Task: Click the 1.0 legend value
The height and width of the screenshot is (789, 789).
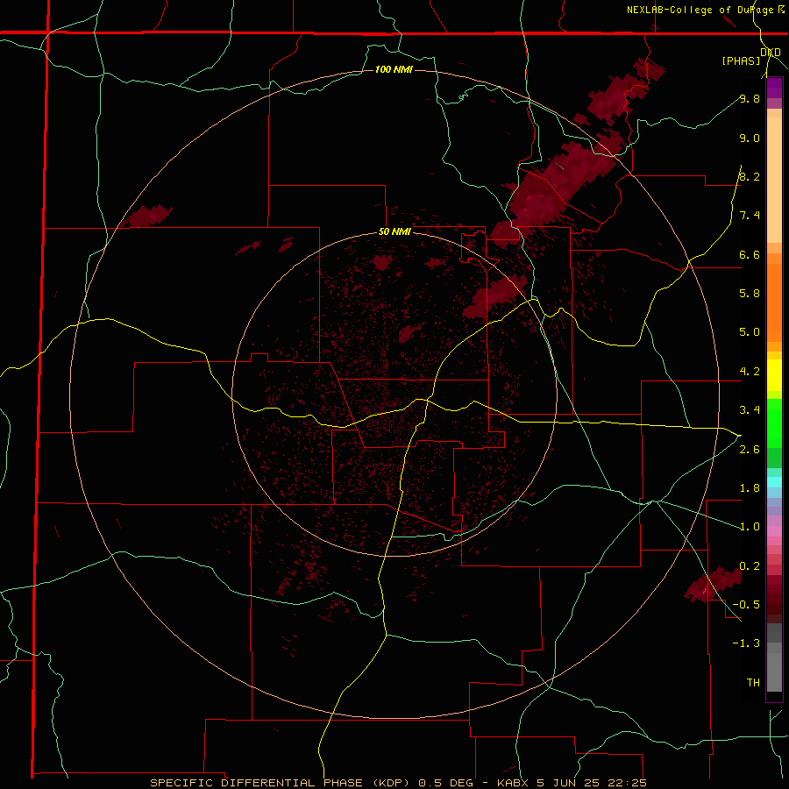Action: pyautogui.click(x=750, y=527)
